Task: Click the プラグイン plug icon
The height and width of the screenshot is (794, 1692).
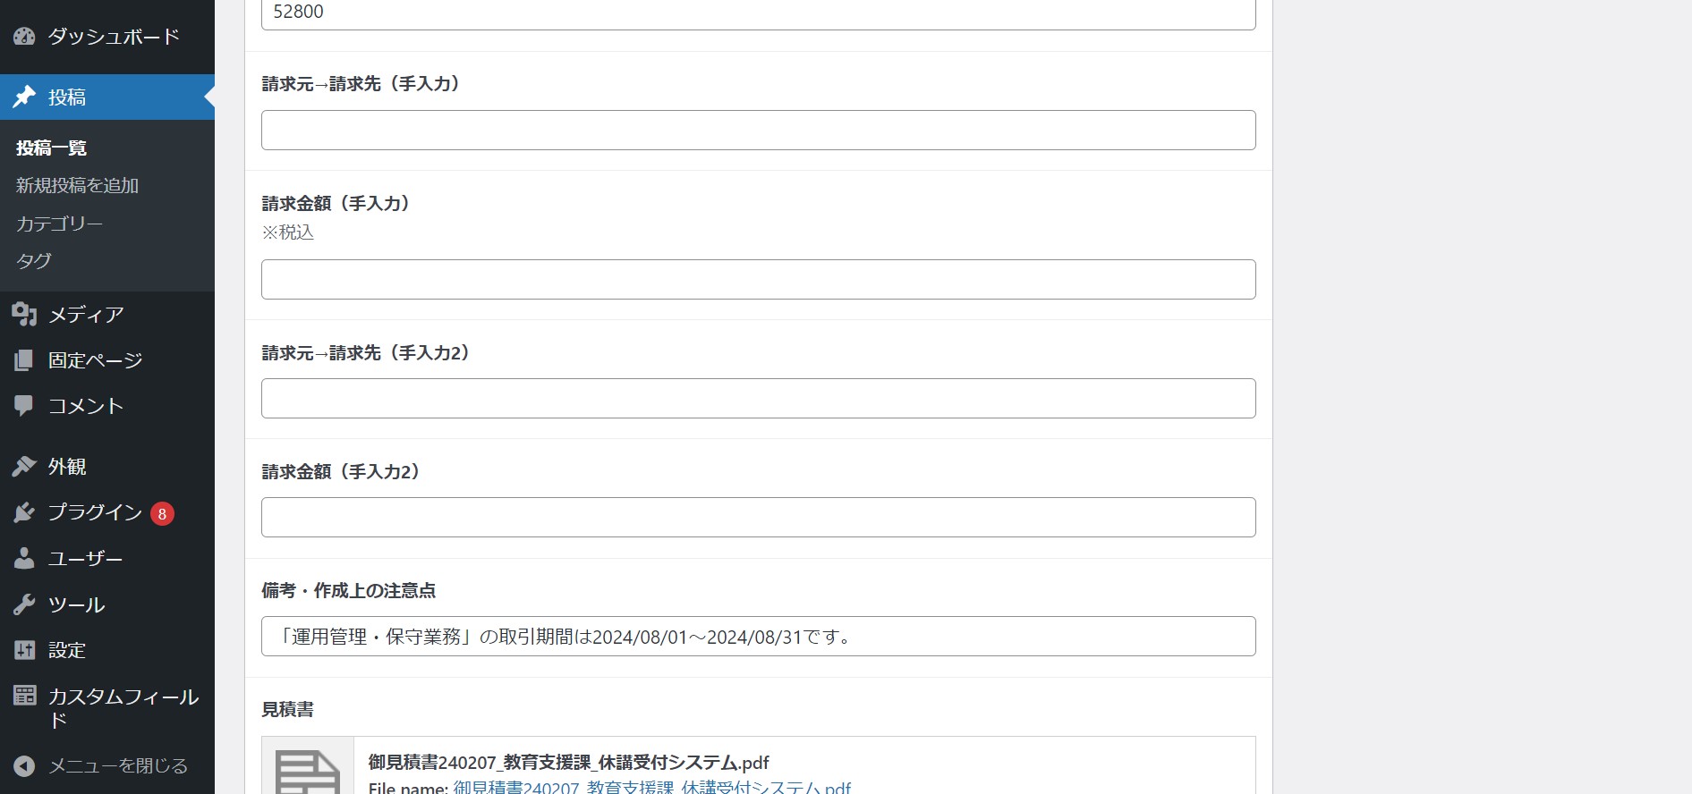Action: click(x=24, y=512)
